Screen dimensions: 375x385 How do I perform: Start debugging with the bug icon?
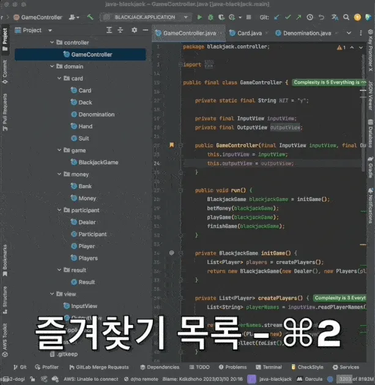(x=210, y=17)
